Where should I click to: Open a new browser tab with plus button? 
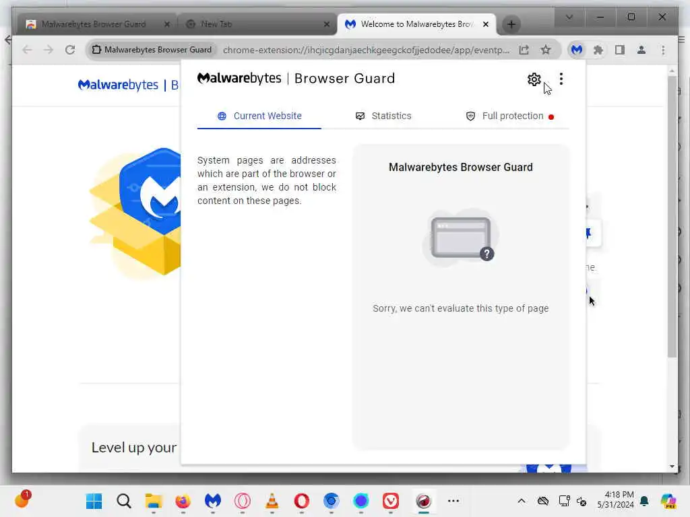click(511, 25)
